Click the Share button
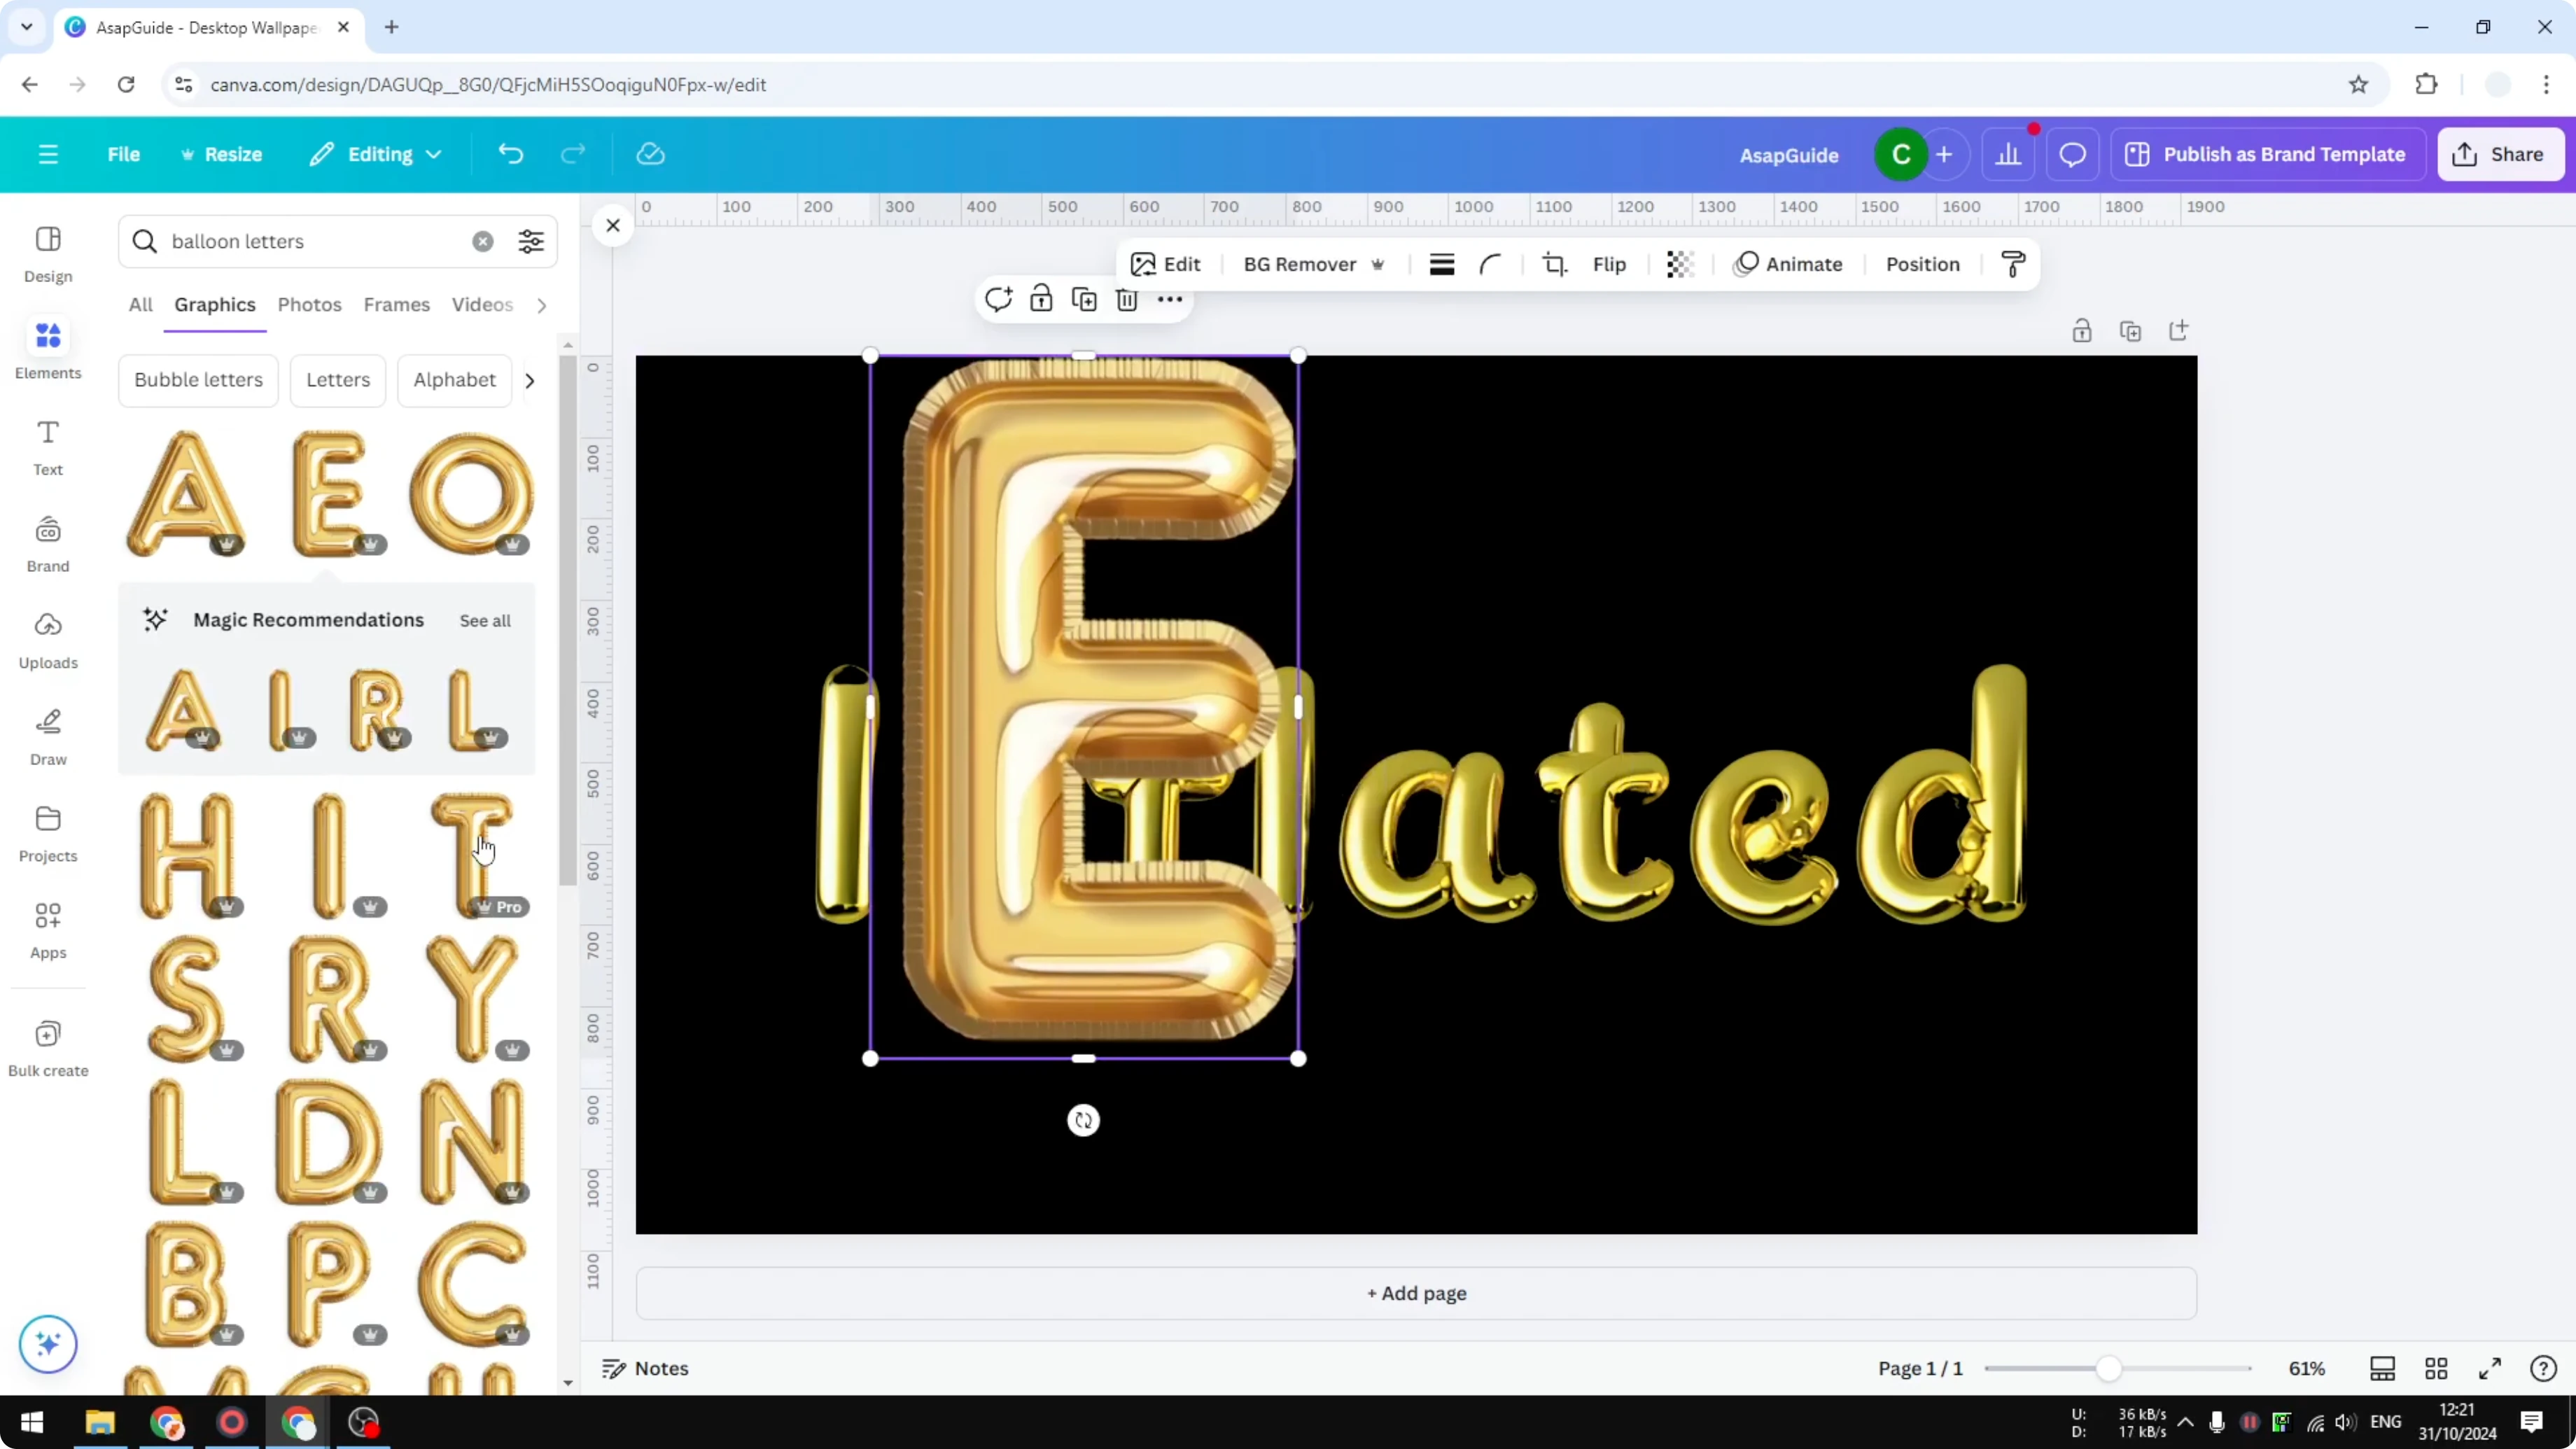This screenshot has width=2576, height=1449. click(x=2501, y=154)
